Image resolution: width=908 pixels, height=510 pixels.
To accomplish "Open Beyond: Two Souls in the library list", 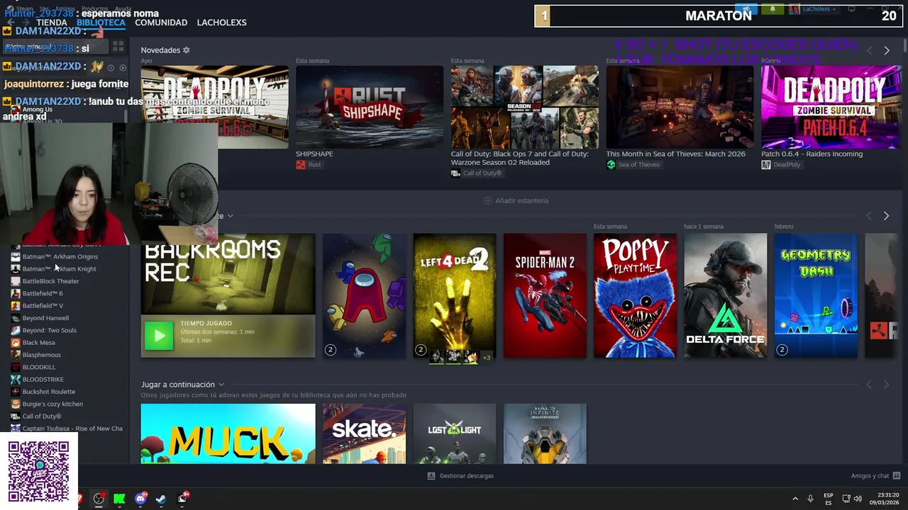I will tap(49, 330).
